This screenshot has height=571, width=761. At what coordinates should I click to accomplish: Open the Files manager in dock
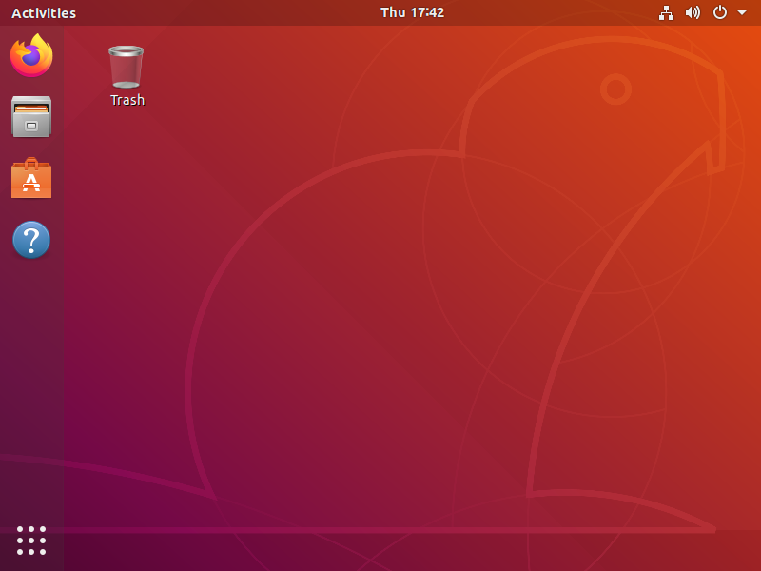click(x=31, y=116)
